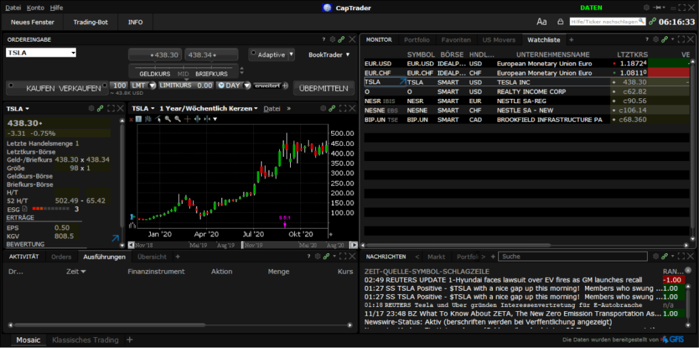This screenshot has height=348, width=699.
Task: Switch to the Orders tab
Action: pyautogui.click(x=61, y=257)
